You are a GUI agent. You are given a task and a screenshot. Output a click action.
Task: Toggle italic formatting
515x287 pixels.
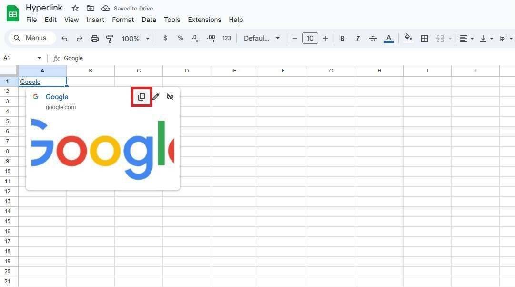(357, 39)
